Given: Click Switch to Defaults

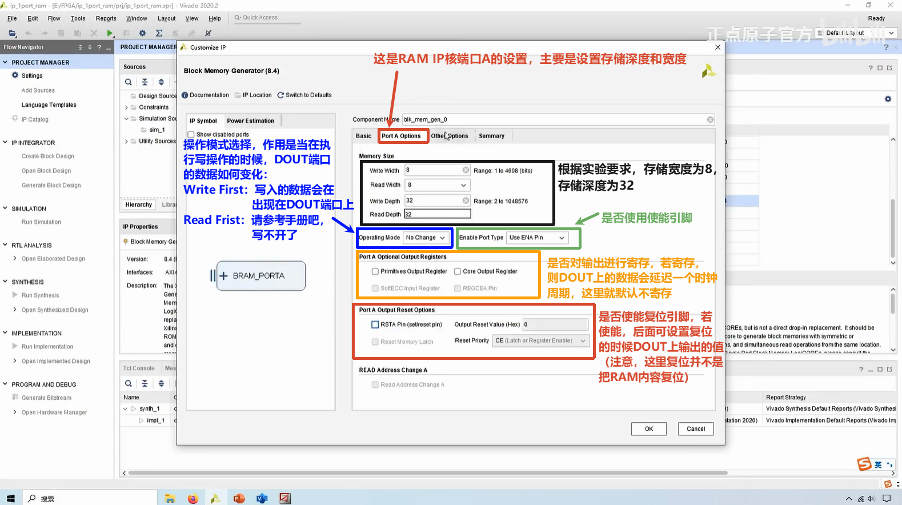Looking at the screenshot, I should coord(304,95).
